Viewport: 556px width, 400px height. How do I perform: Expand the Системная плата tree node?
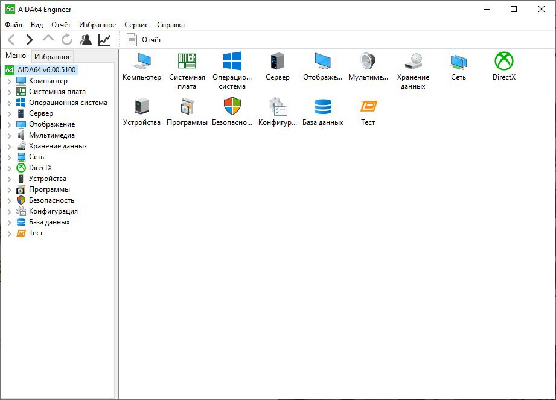tap(10, 92)
